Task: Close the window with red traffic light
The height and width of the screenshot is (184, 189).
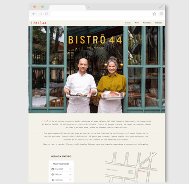Action: [34, 7]
